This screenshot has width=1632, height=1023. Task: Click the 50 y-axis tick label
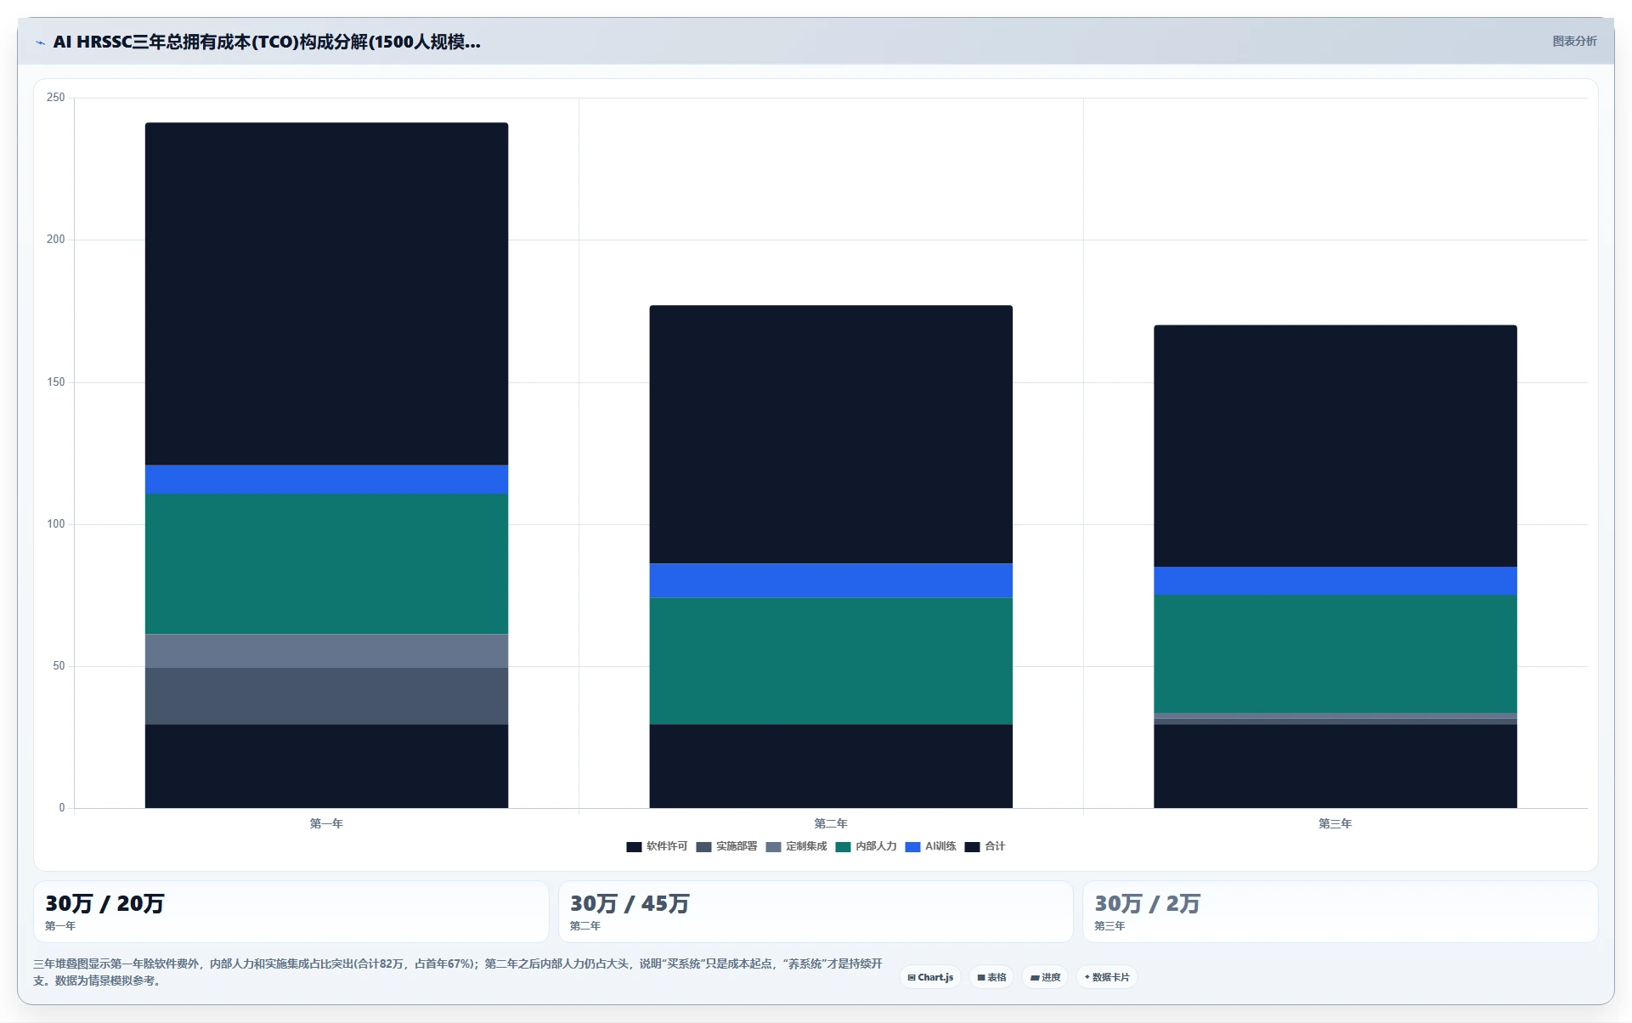click(59, 666)
